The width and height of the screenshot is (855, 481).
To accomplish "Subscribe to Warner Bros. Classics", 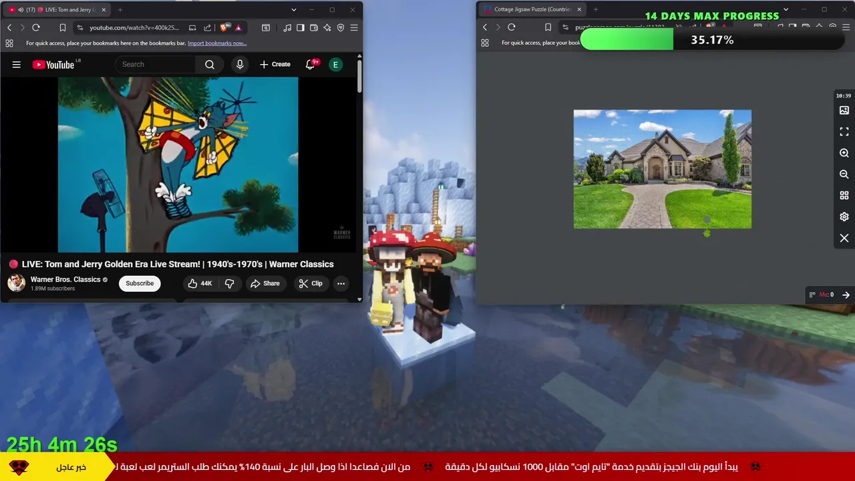I will tap(140, 283).
